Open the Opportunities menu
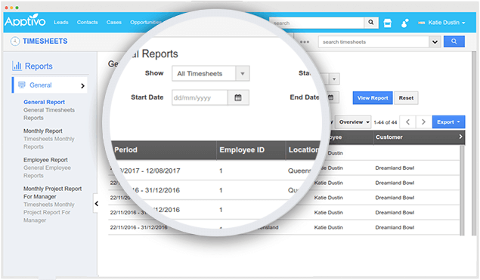 145,23
